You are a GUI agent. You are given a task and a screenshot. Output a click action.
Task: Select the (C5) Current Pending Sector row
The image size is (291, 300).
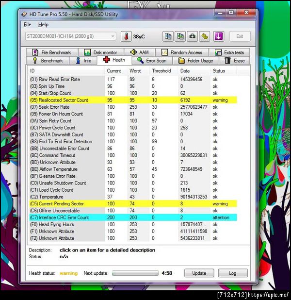coord(133,203)
